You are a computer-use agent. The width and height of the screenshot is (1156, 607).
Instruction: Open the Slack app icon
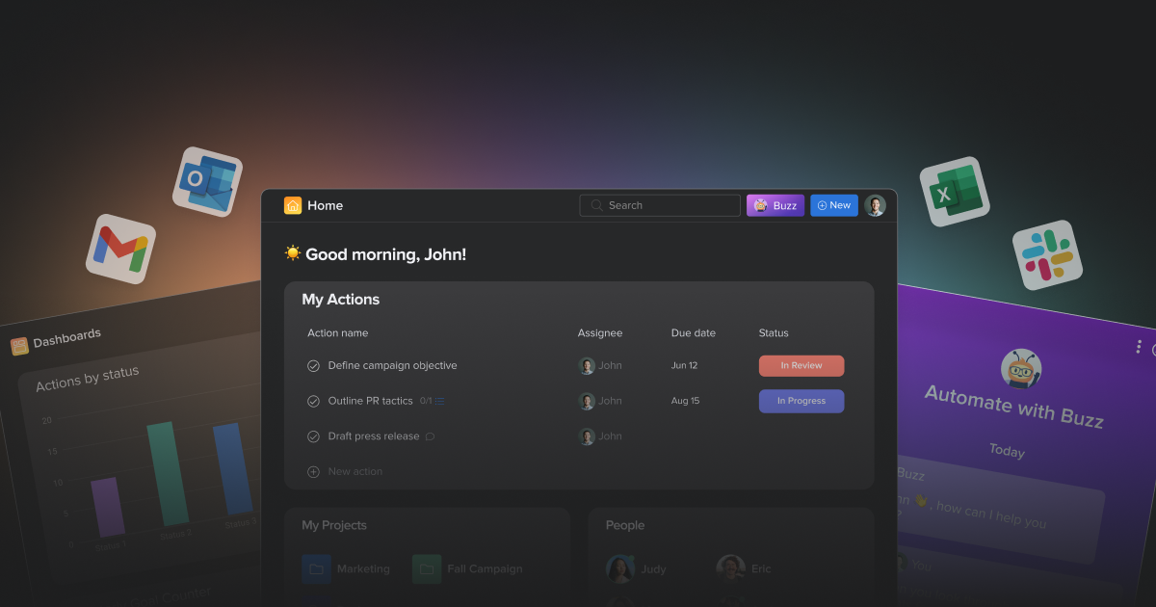pyautogui.click(x=1047, y=255)
